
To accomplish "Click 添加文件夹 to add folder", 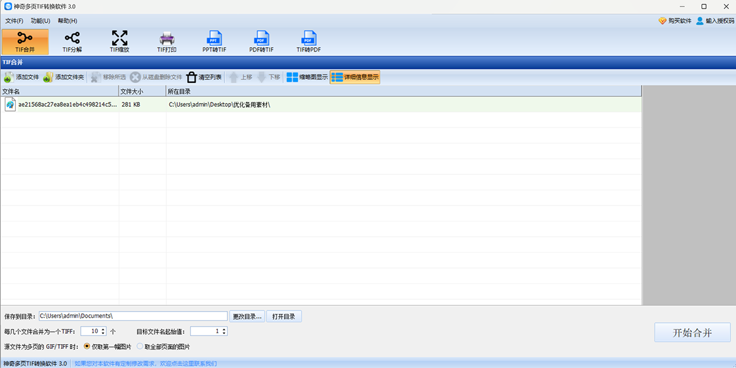I will coord(64,77).
